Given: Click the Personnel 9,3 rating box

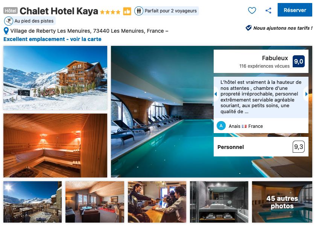Looking at the screenshot, I should (x=261, y=147).
